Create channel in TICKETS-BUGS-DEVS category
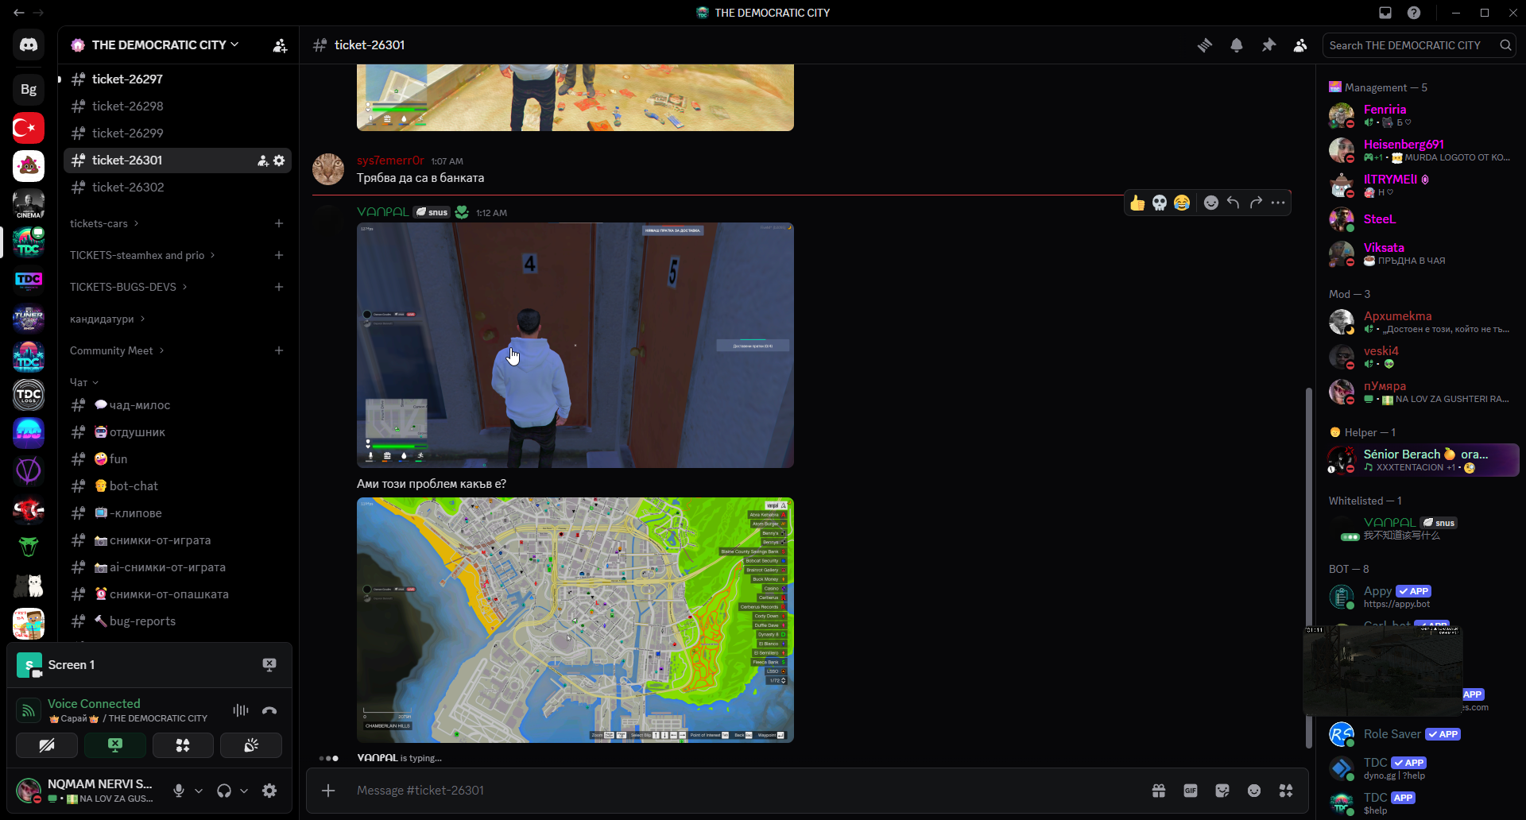 tap(279, 288)
